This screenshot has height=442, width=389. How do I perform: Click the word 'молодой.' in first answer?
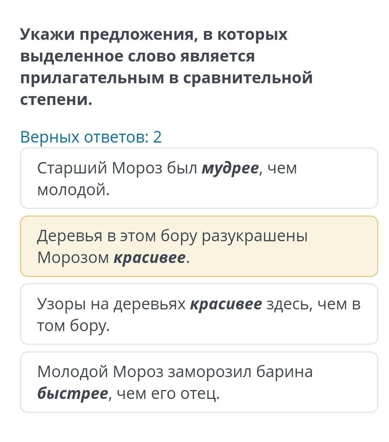(74, 190)
